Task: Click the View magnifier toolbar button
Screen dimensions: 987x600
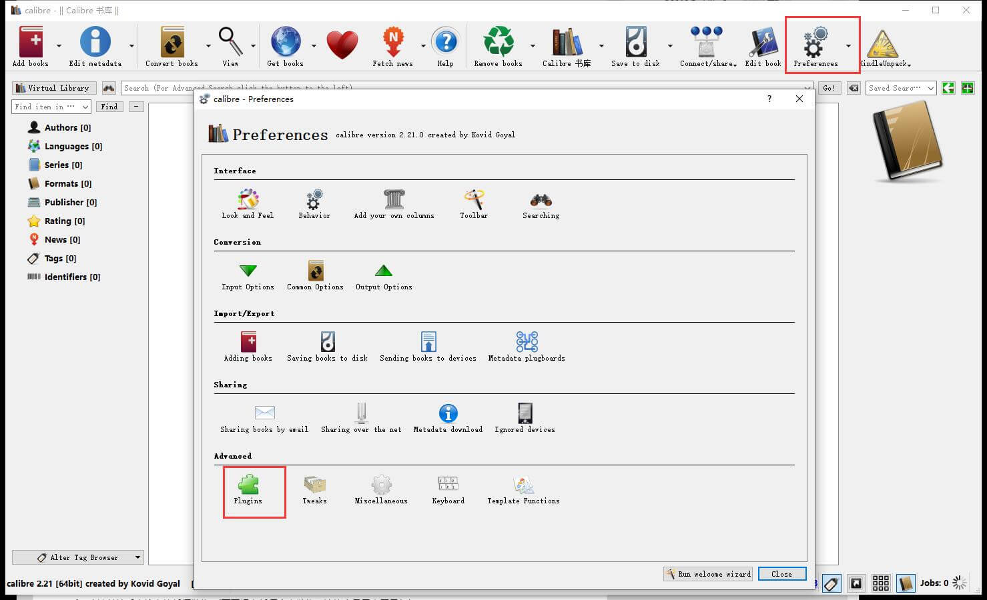Action: [230, 45]
